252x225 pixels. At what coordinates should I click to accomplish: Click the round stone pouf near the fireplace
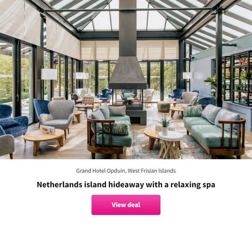click(163, 106)
